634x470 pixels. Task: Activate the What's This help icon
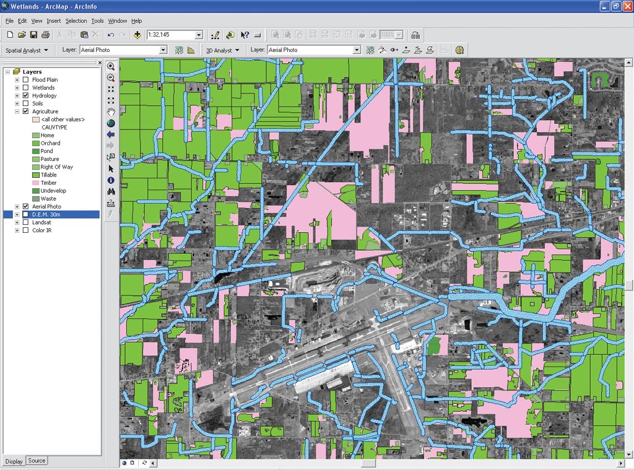click(x=245, y=35)
